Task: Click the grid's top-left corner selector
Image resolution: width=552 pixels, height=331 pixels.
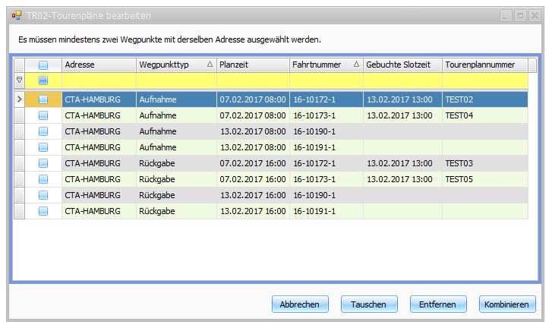Action: pyautogui.click(x=19, y=65)
